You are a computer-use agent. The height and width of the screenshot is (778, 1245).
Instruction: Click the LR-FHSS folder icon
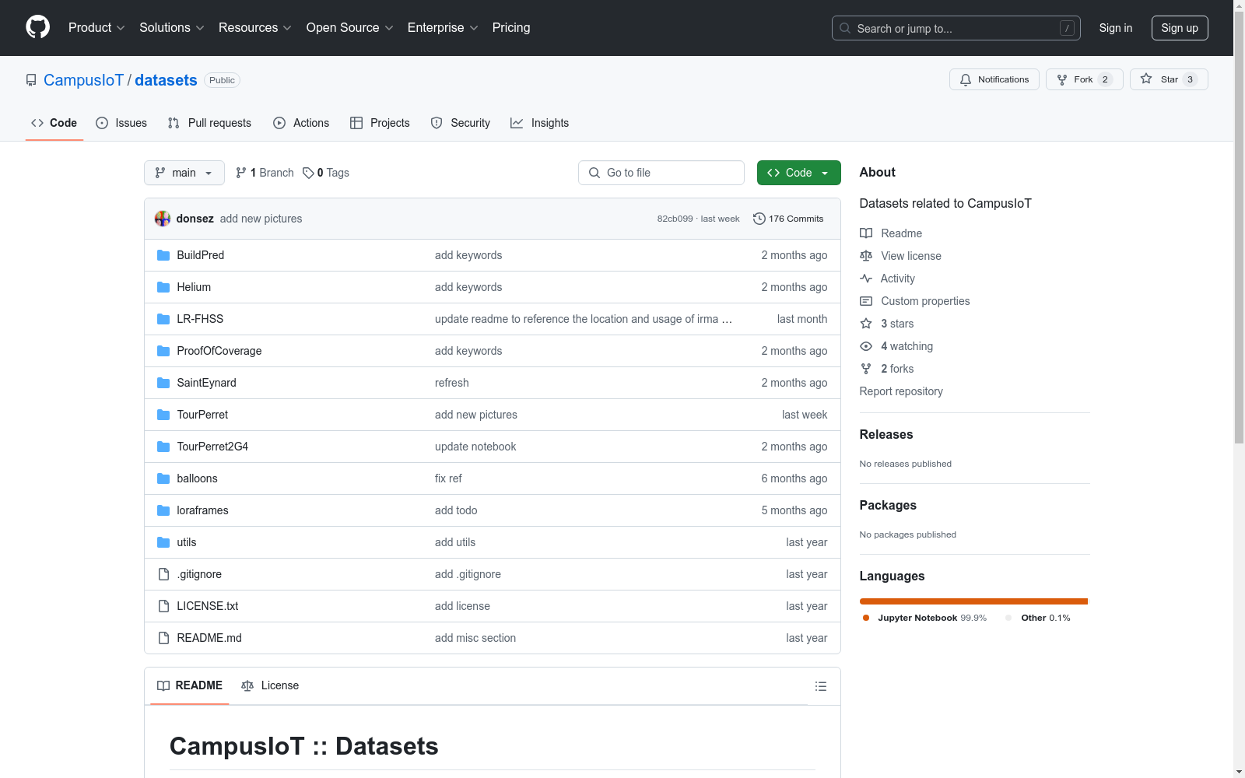(x=163, y=319)
